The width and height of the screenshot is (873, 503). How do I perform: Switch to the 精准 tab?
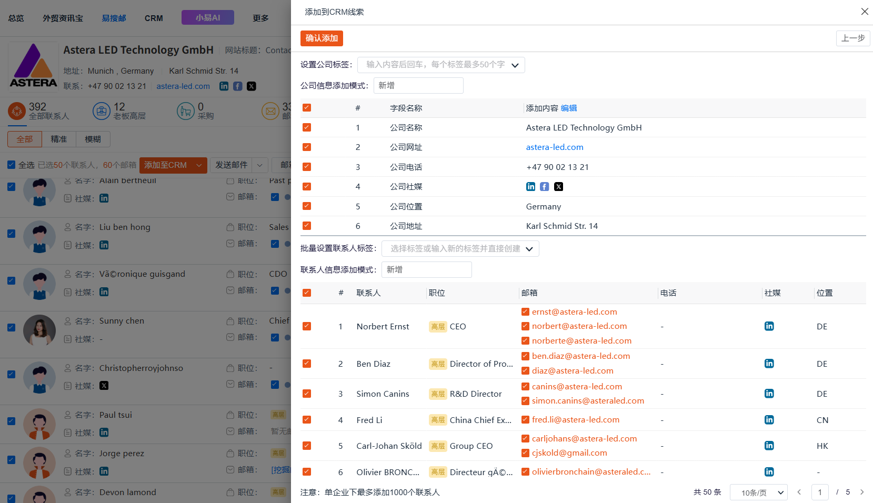pyautogui.click(x=59, y=139)
